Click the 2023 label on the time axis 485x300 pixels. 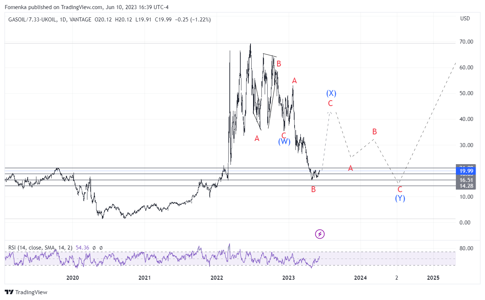(289, 278)
